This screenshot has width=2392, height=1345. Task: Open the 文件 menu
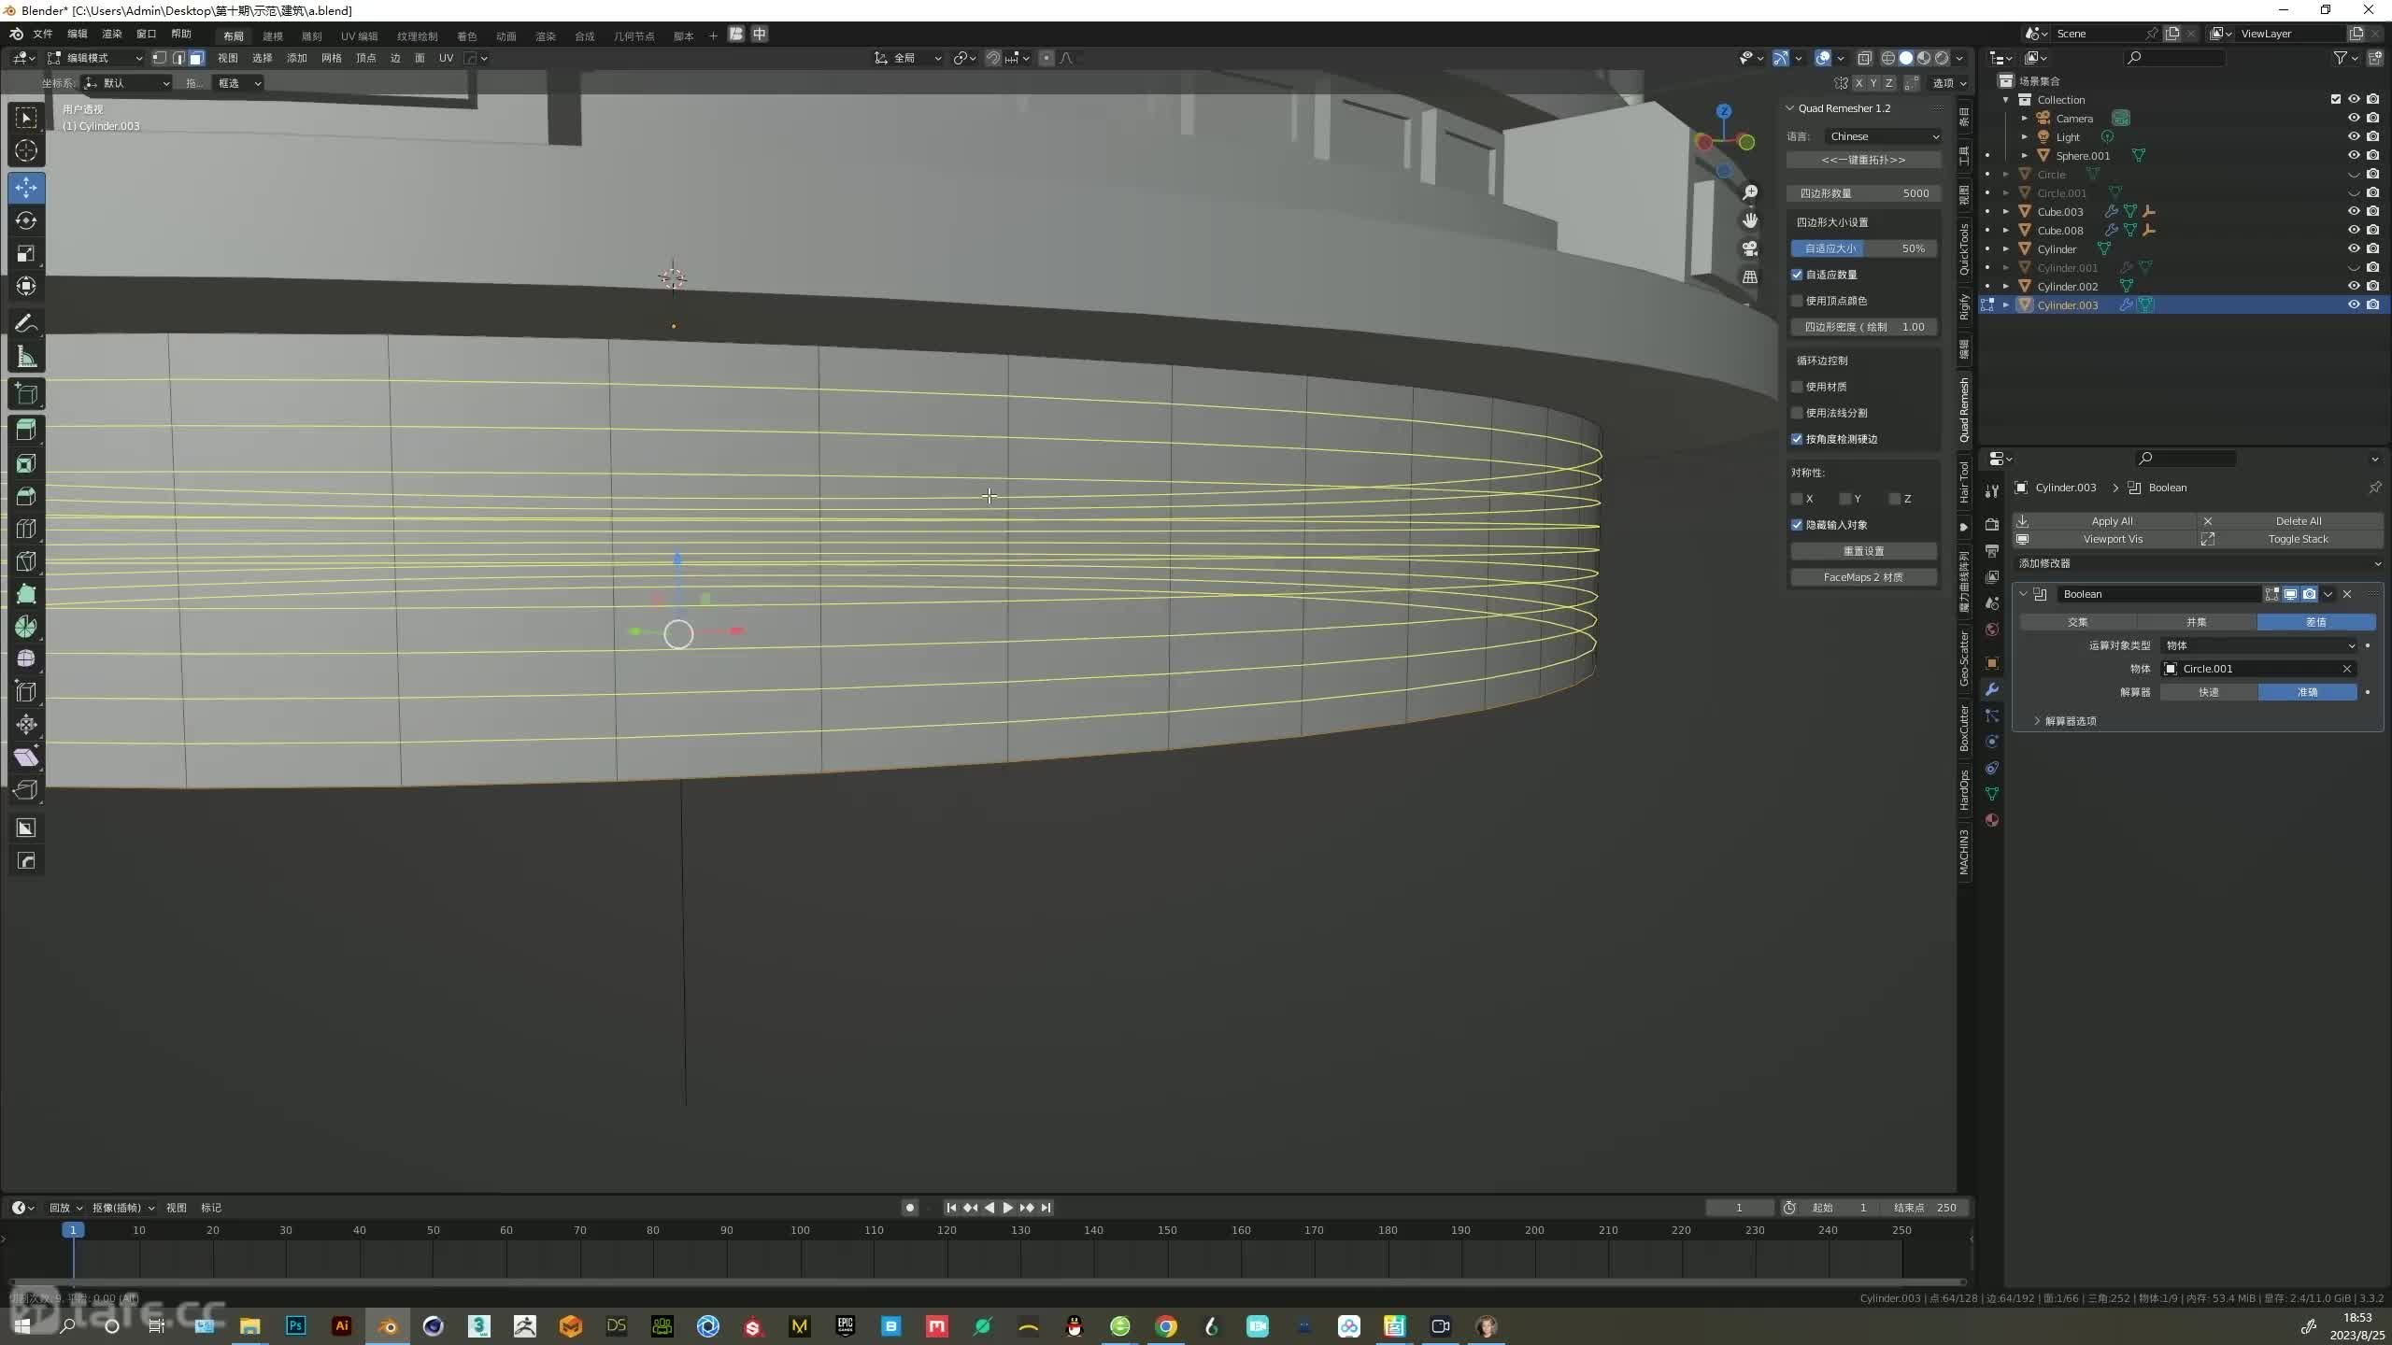coord(43,34)
